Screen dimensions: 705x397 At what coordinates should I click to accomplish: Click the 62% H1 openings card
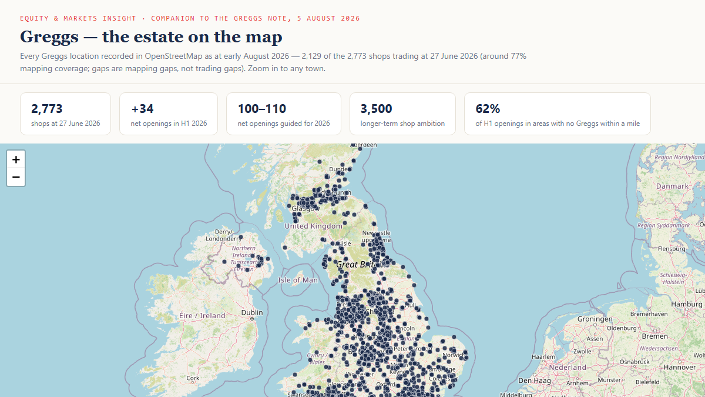(x=558, y=114)
